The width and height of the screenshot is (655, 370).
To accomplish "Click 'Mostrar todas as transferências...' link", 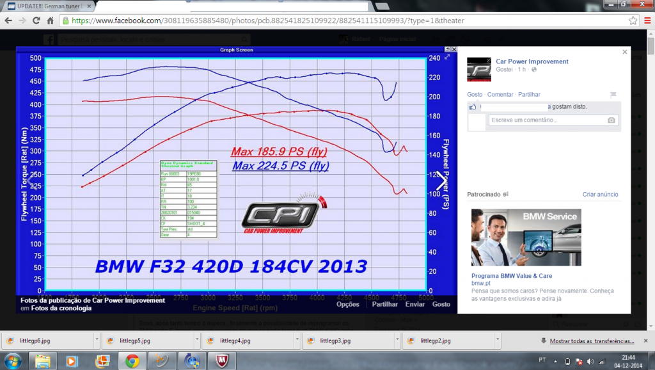I will [x=592, y=341].
